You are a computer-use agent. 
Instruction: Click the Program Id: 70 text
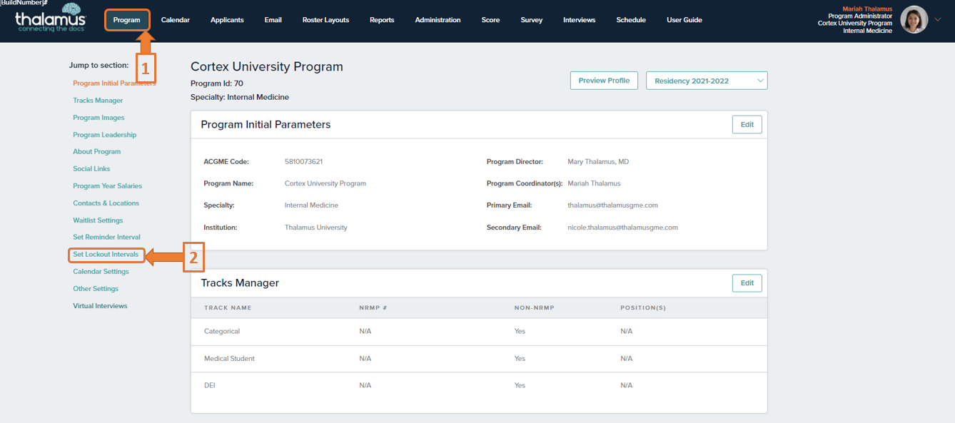tap(217, 83)
